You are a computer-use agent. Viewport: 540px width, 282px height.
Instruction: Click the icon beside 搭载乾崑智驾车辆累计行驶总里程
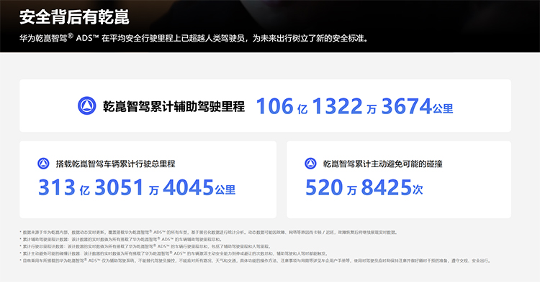click(x=43, y=164)
